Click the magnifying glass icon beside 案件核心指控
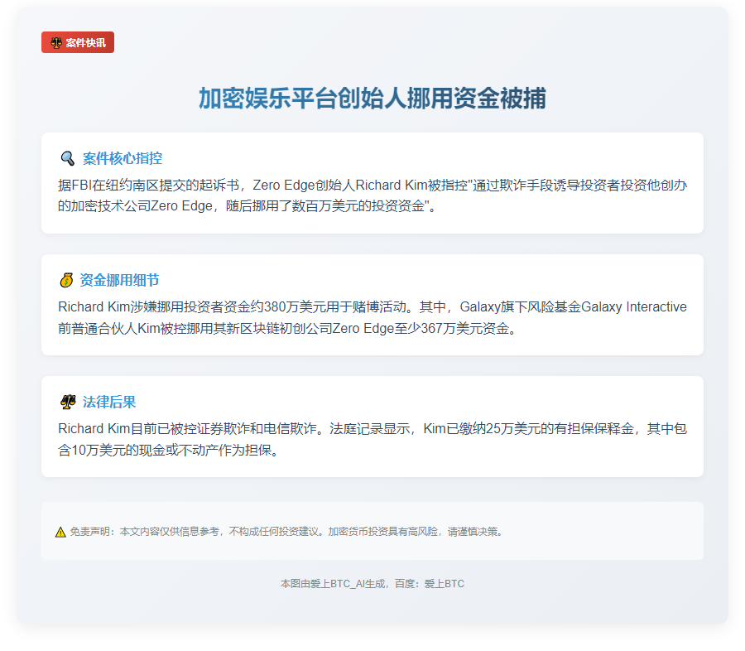Viewport: 745px width, 651px height. click(68, 158)
